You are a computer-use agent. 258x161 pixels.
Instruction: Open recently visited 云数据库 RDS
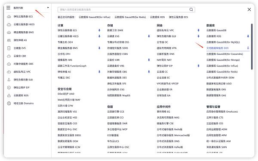pos(157,17)
